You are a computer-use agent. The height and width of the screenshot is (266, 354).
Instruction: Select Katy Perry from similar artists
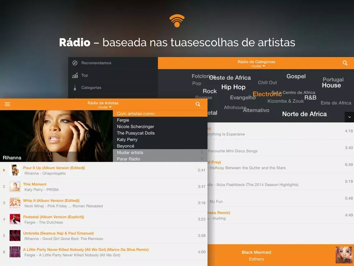coord(127,140)
